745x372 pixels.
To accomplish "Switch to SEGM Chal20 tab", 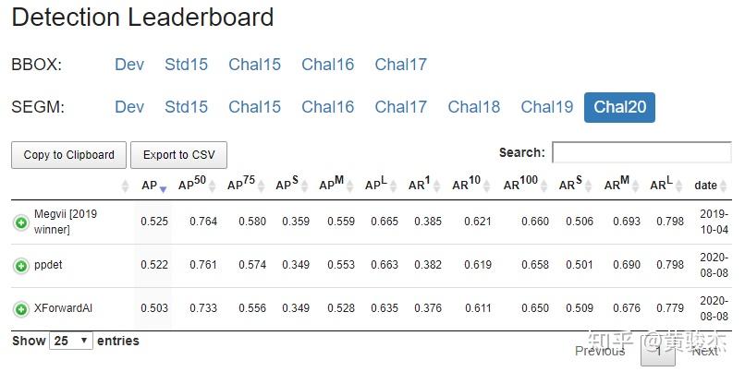I will (619, 107).
